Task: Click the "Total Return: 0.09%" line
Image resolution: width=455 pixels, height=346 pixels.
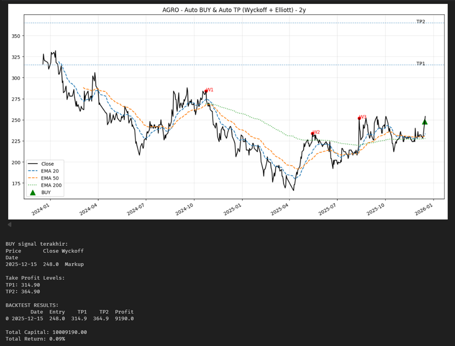Action: tap(35, 339)
